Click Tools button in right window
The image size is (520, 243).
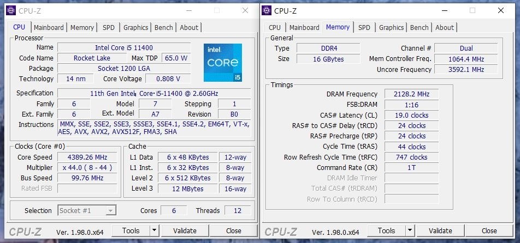386,230
